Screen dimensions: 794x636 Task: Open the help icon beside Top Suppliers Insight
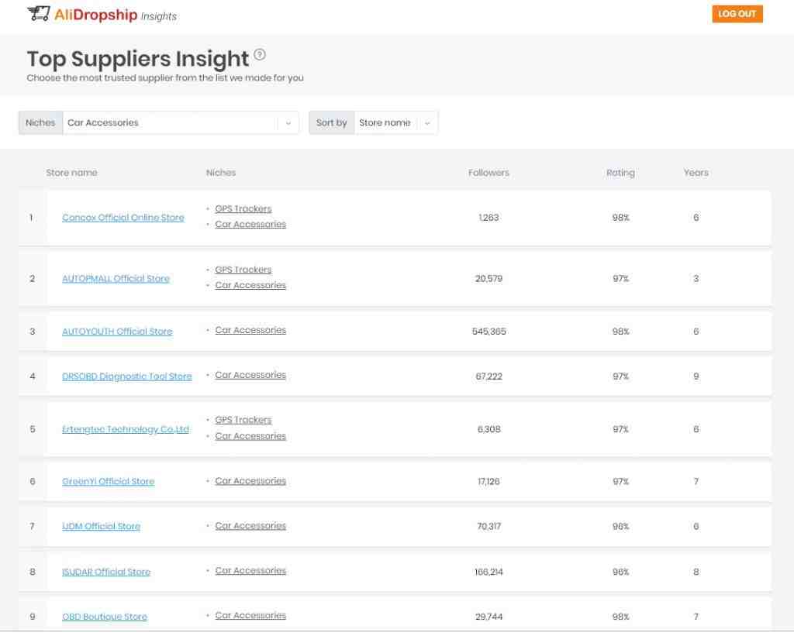(x=260, y=54)
